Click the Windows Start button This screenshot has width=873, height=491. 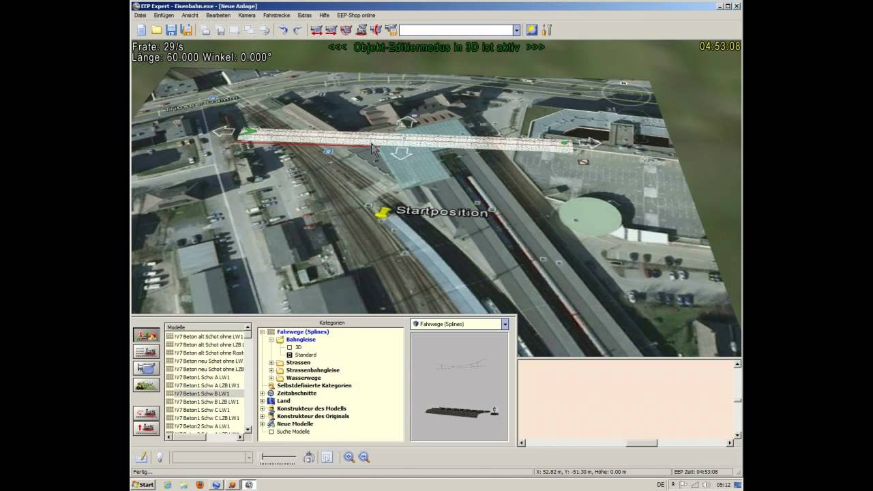(x=143, y=485)
